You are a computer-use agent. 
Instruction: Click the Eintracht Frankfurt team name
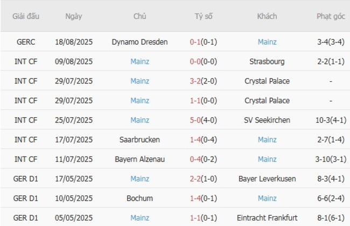tap(267, 217)
